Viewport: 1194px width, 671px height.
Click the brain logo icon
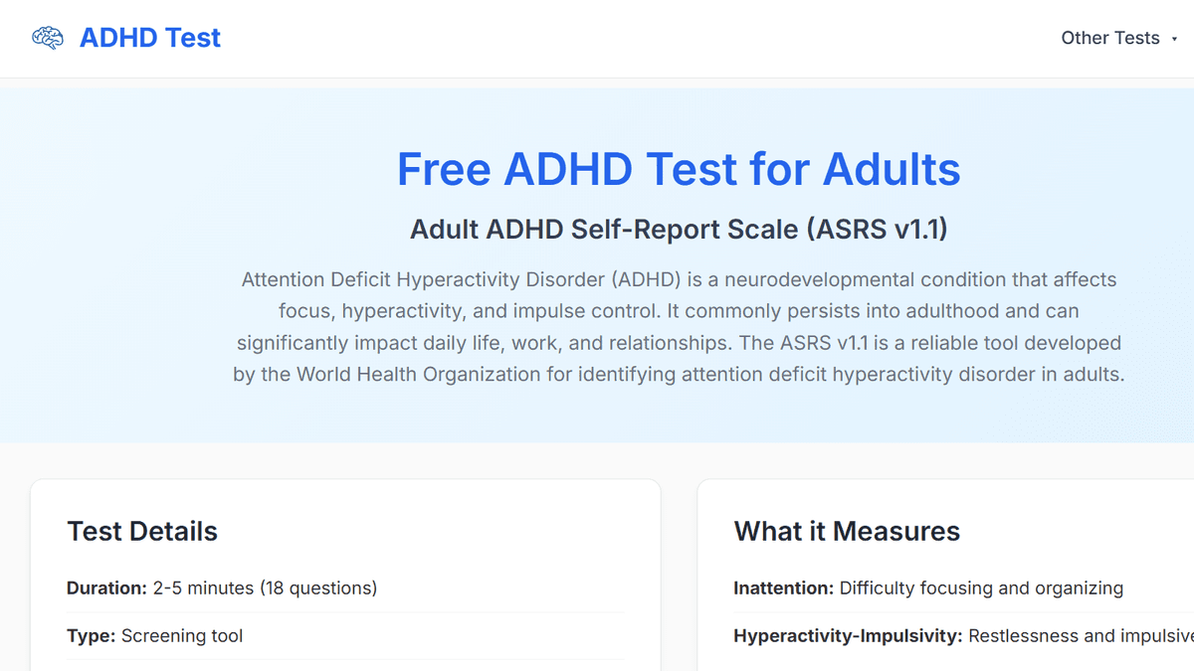pos(48,39)
